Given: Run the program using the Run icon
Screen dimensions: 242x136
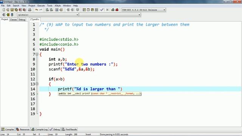Looking at the screenshot, I should point(88,10).
